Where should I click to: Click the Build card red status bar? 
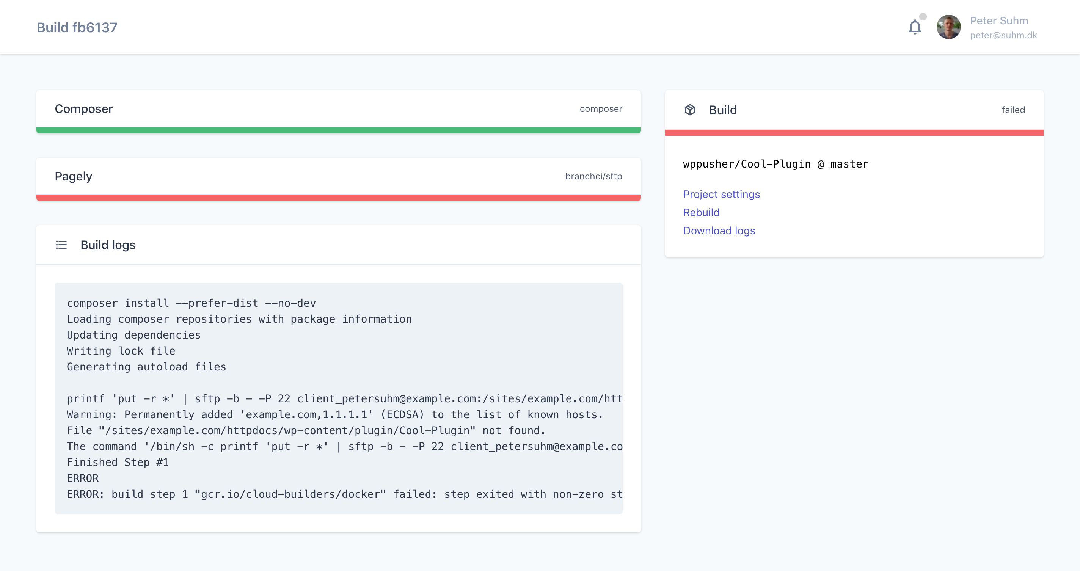[854, 132]
